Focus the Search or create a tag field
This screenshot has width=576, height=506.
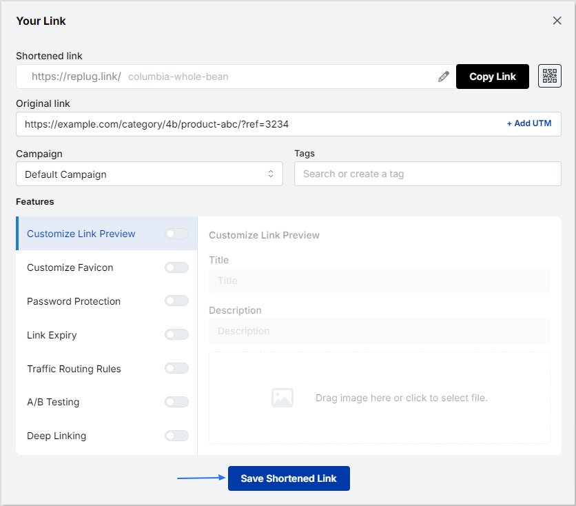(x=428, y=174)
